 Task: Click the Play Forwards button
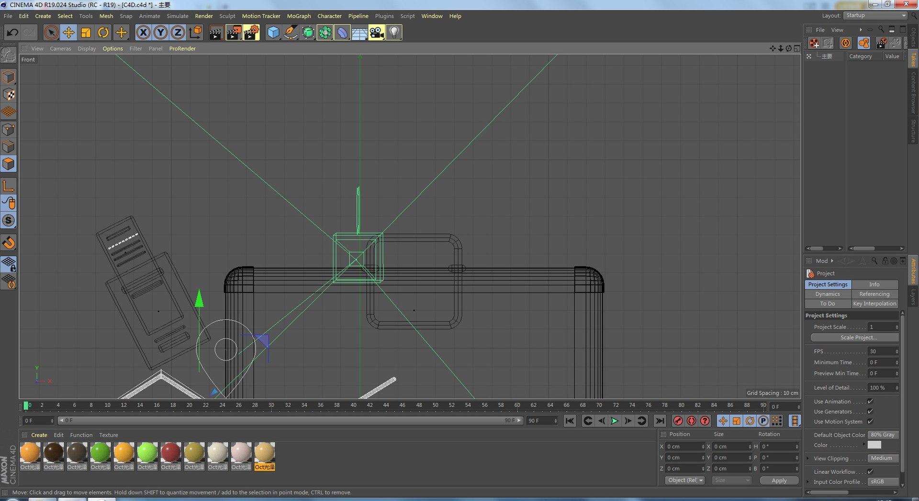click(615, 421)
